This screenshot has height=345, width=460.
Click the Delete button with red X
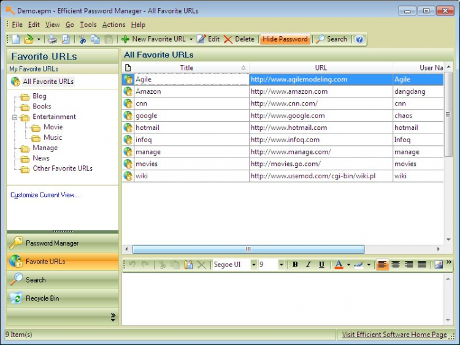coord(239,39)
